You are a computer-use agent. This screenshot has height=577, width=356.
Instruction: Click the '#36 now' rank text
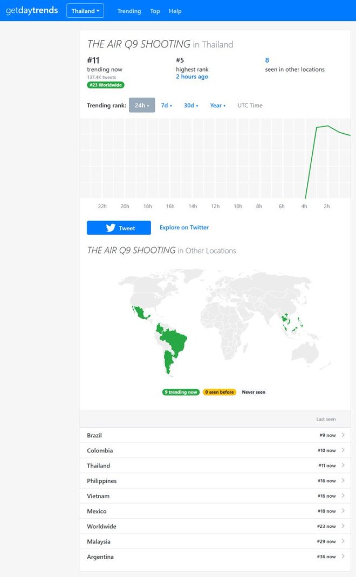click(326, 557)
